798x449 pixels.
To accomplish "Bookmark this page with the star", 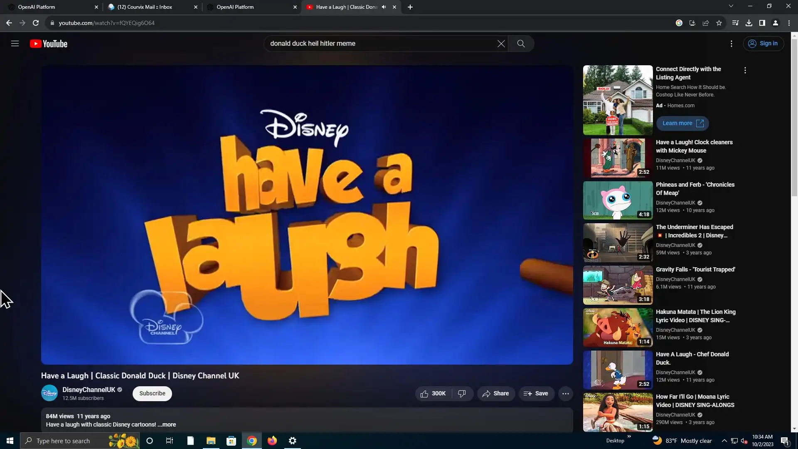I will click(x=719, y=23).
